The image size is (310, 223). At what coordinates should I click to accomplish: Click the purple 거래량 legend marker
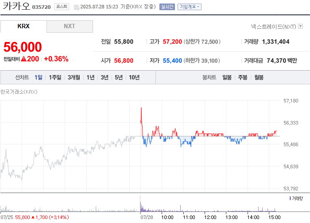click(x=290, y=198)
